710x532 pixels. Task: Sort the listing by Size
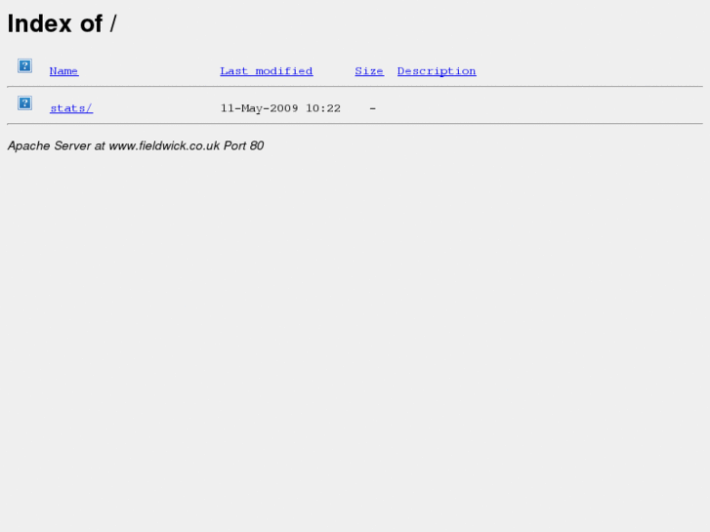[369, 71]
